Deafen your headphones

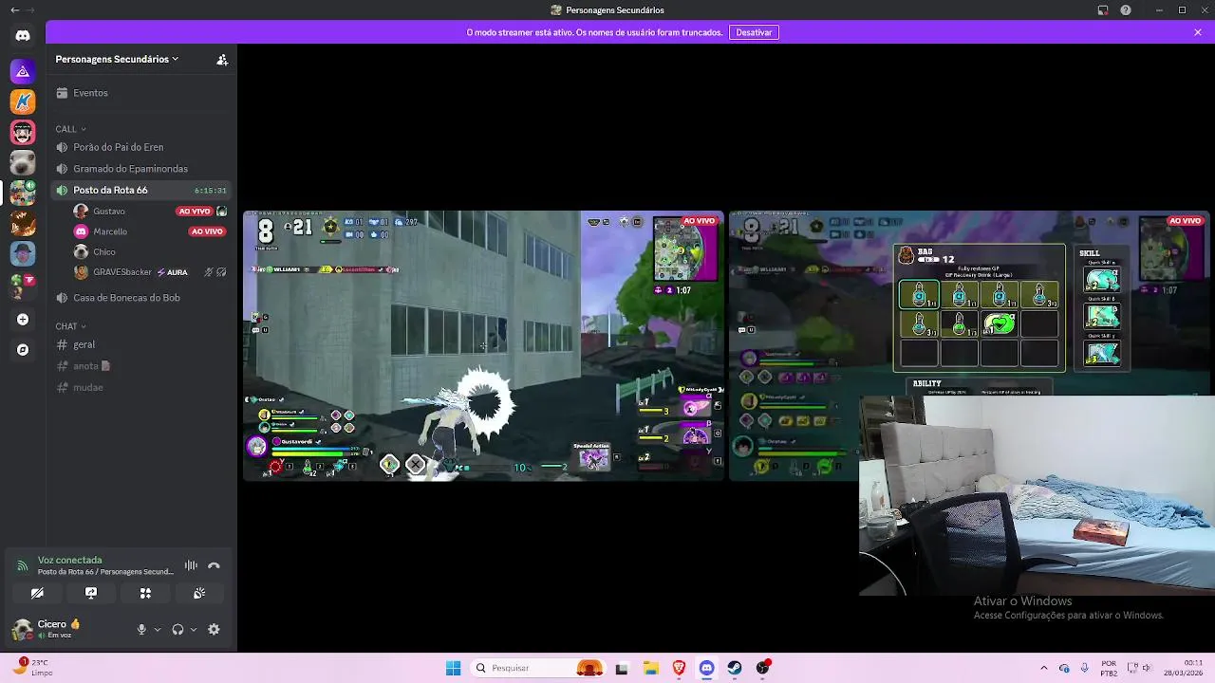(178, 629)
